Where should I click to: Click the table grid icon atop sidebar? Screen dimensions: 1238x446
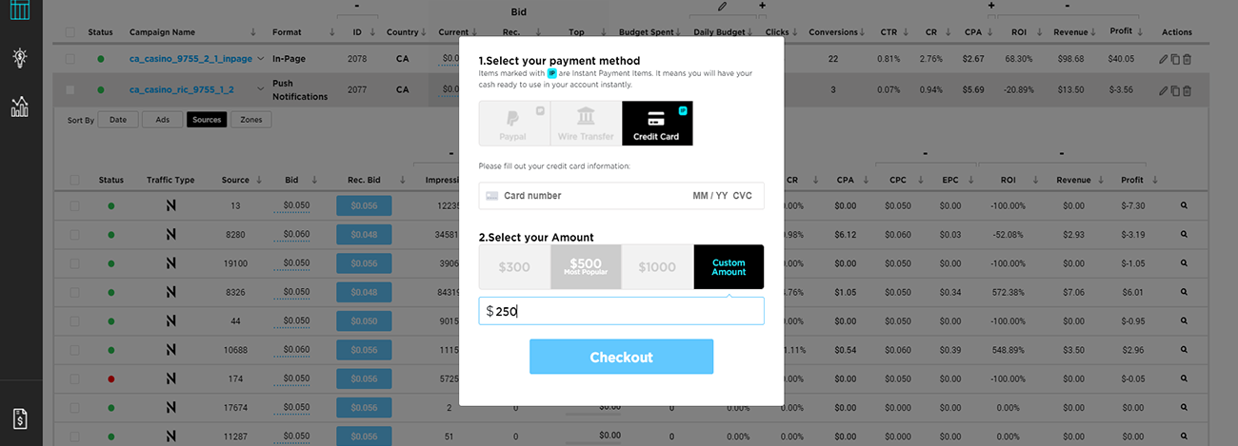pos(20,10)
